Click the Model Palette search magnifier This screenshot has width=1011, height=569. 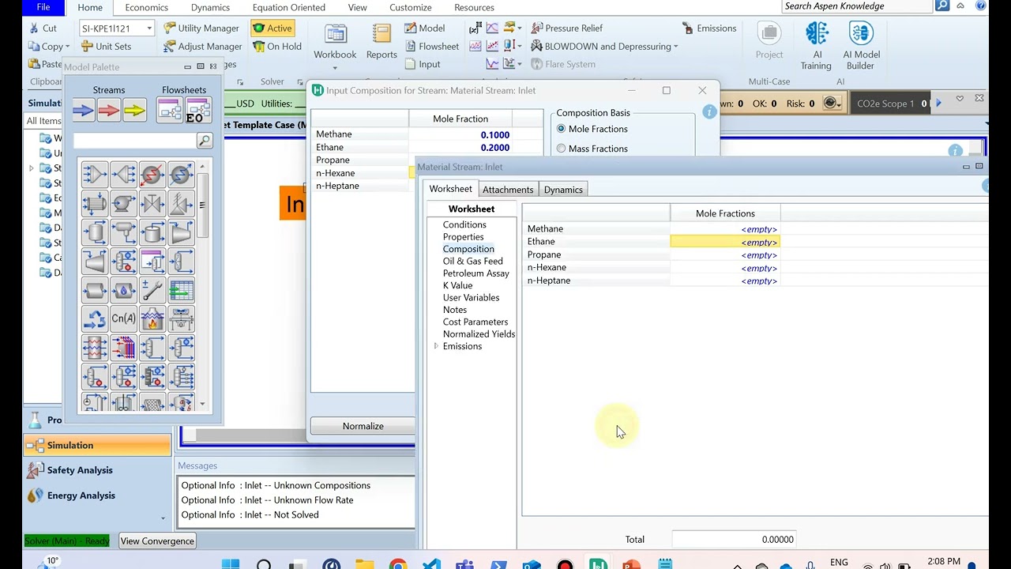205,141
